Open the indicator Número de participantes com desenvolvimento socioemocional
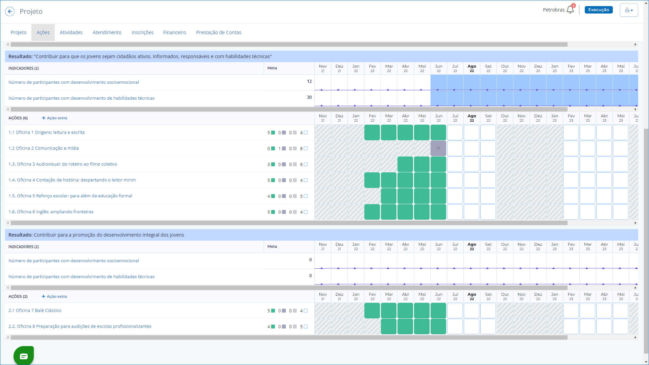Image resolution: width=649 pixels, height=365 pixels. tap(74, 82)
